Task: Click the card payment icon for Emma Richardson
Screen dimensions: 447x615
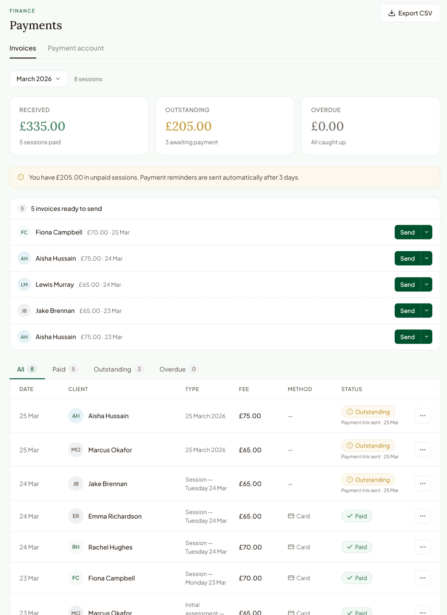Action: [x=291, y=516]
